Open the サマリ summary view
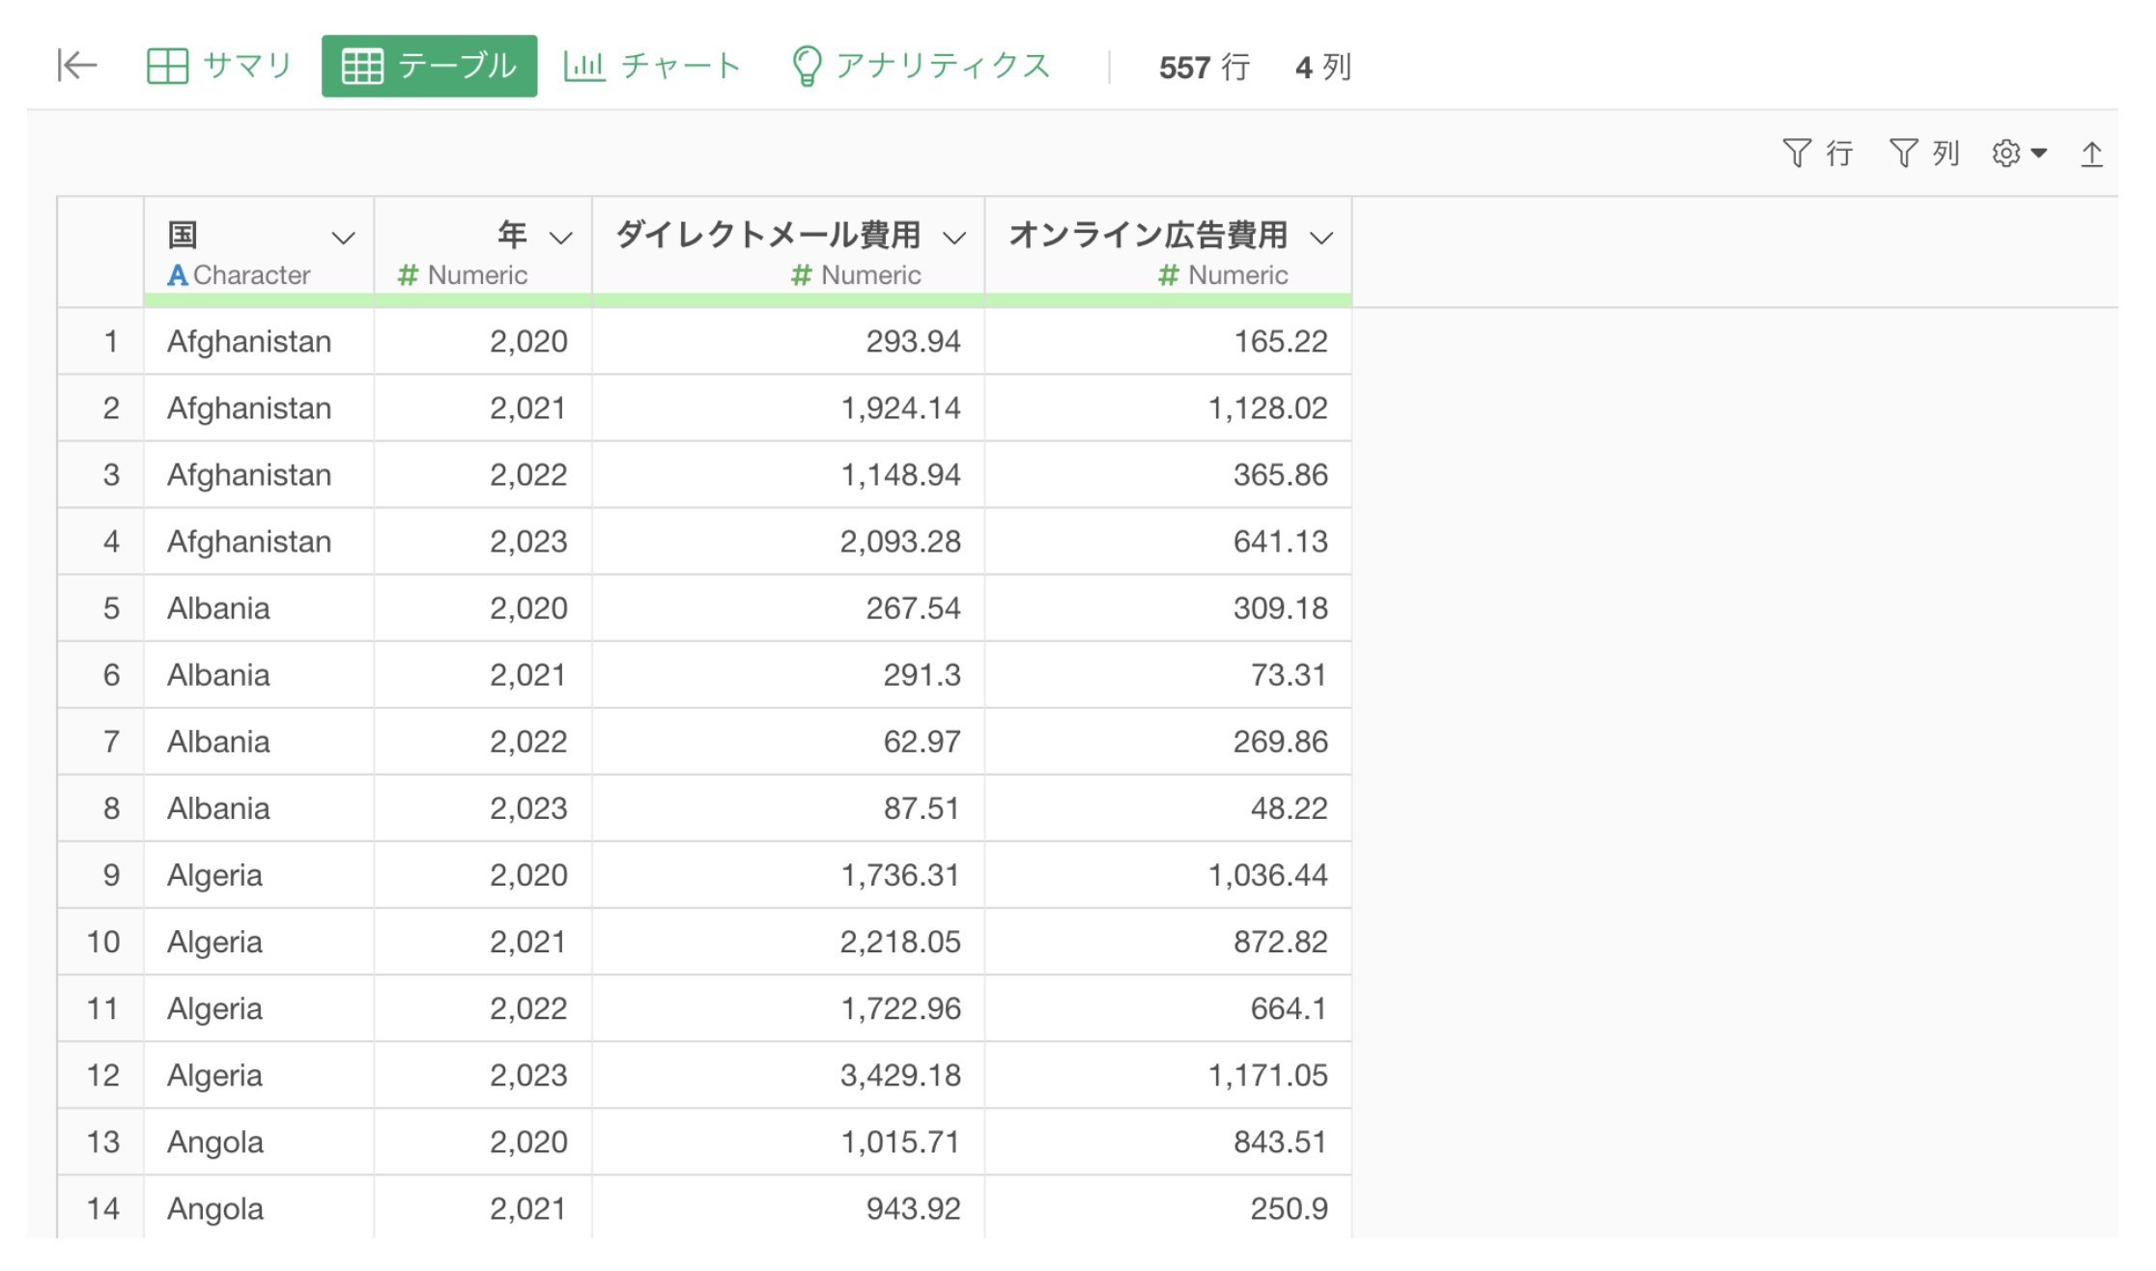The width and height of the screenshot is (2156, 1271). [219, 66]
